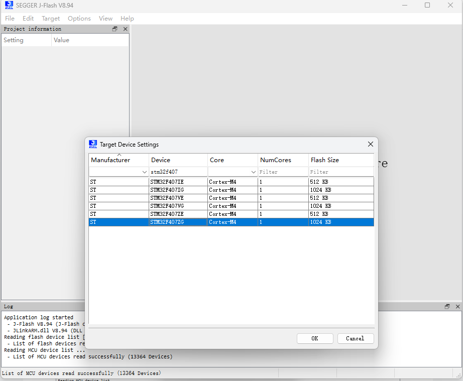Click the J-Flash icon in the main title bar
Viewport: 463px width, 381px height.
click(9, 5)
